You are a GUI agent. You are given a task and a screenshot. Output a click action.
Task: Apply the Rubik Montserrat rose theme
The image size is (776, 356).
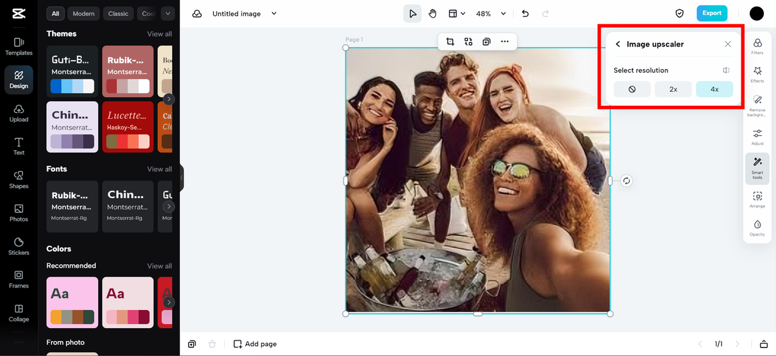128,71
